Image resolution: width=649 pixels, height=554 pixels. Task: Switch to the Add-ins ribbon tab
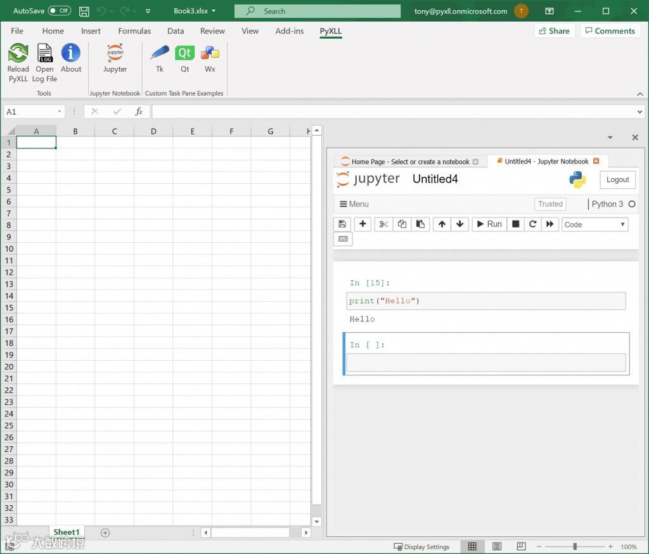click(x=289, y=31)
